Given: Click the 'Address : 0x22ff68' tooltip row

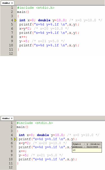Looking at the screenshot, I should click(85, 147).
